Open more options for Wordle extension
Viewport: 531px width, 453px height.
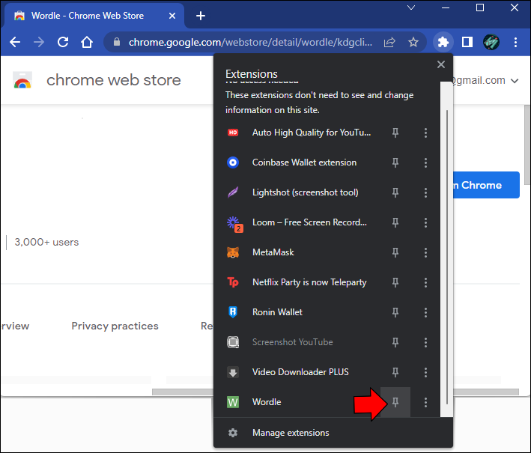[x=425, y=402]
